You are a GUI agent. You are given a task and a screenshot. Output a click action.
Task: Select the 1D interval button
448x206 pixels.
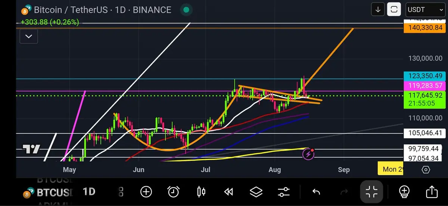(89, 192)
